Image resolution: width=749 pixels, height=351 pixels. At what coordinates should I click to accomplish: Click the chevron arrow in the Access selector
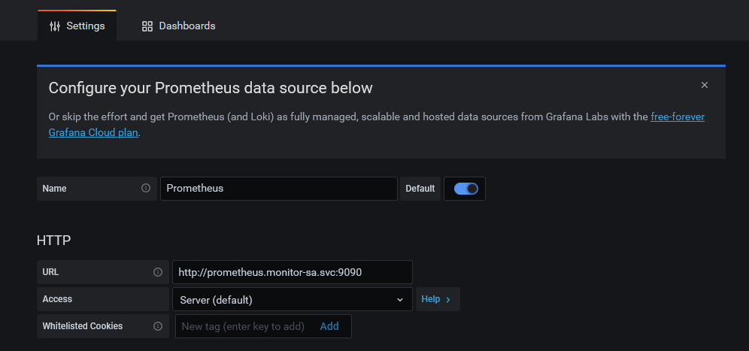click(x=400, y=299)
